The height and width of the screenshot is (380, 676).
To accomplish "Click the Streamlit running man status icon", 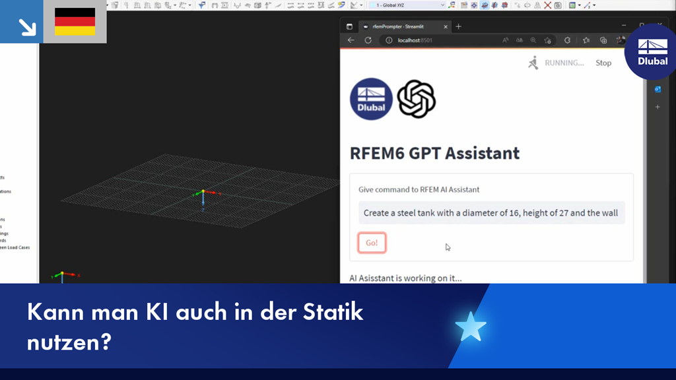I will point(533,63).
